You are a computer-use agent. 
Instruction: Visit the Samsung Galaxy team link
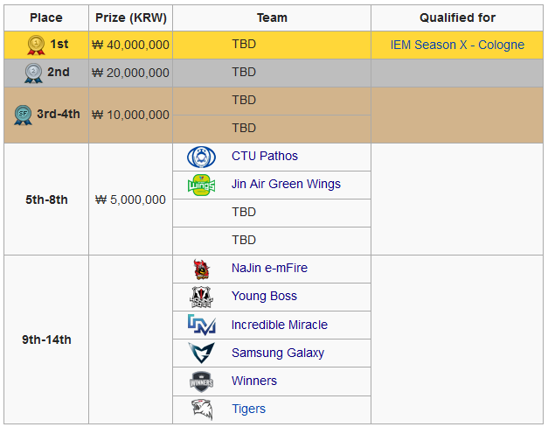(278, 353)
